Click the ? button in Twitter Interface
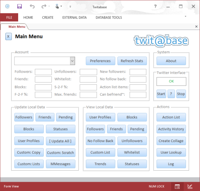This screenshot has width=200, height=191. coord(171,94)
